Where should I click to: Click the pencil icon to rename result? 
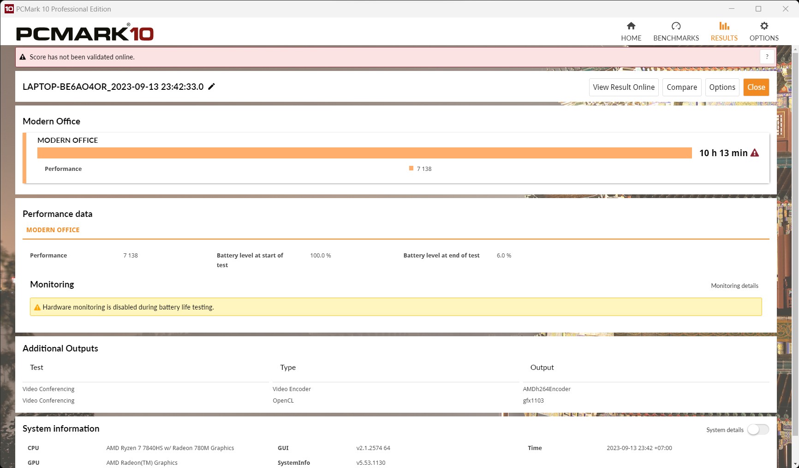pos(211,87)
